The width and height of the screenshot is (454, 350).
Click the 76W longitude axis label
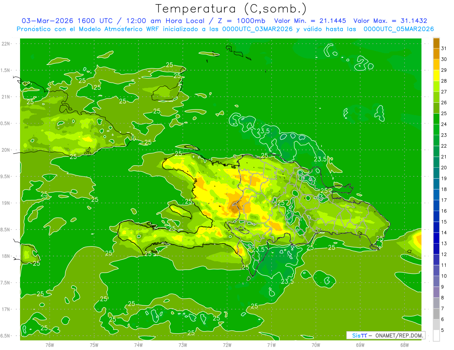pos(50,345)
